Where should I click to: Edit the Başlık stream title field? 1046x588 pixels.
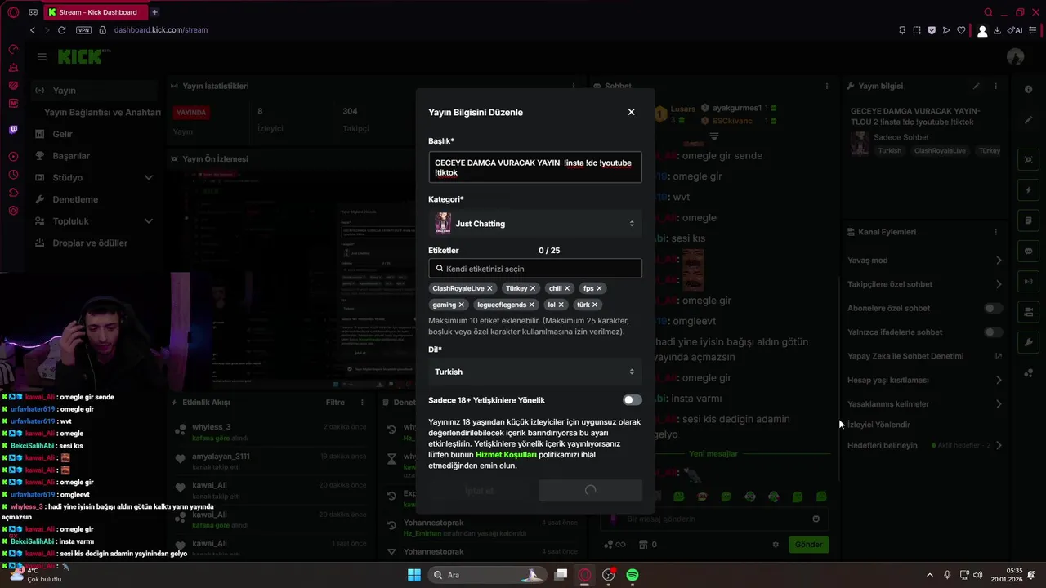pyautogui.click(x=534, y=167)
